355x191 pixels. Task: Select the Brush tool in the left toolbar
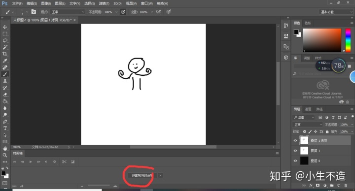(5, 74)
